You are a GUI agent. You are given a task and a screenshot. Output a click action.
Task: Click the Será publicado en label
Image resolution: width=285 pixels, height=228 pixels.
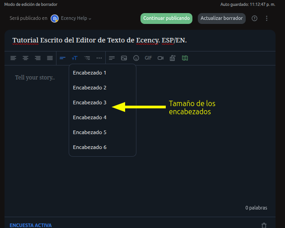pyautogui.click(x=28, y=19)
